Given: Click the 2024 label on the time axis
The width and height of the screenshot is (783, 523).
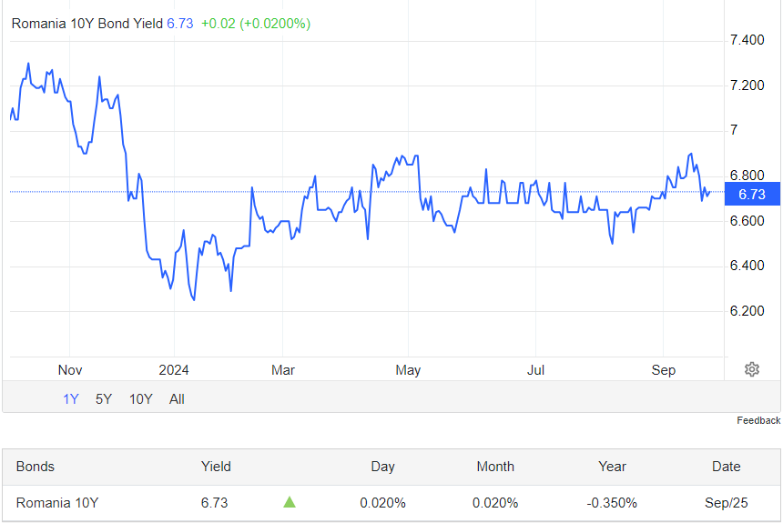Looking at the screenshot, I should click(174, 370).
